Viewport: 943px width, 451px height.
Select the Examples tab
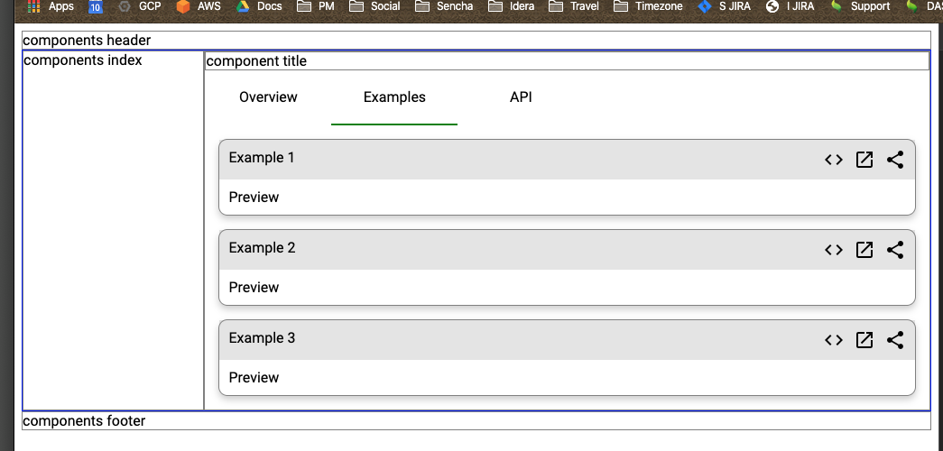(394, 97)
